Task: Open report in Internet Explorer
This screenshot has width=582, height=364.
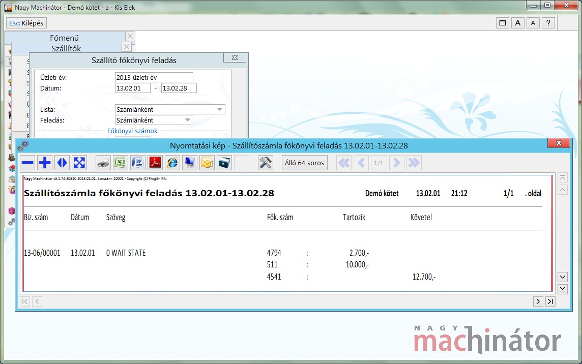Action: (172, 163)
